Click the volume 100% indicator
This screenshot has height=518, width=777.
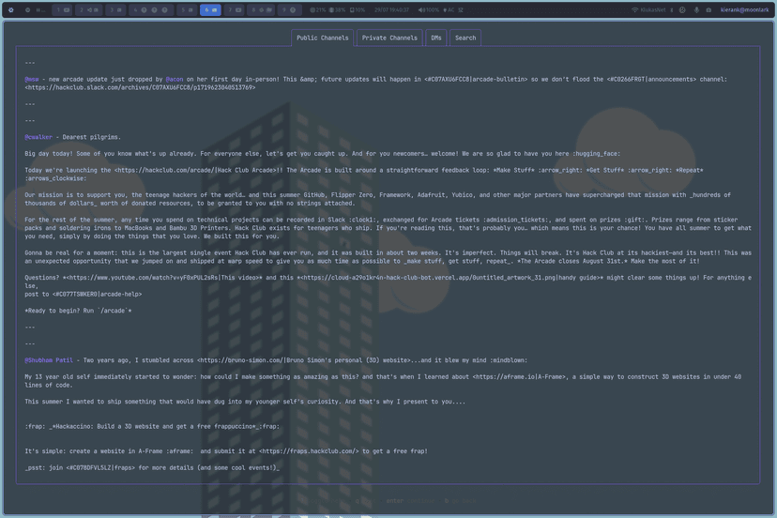click(x=429, y=10)
